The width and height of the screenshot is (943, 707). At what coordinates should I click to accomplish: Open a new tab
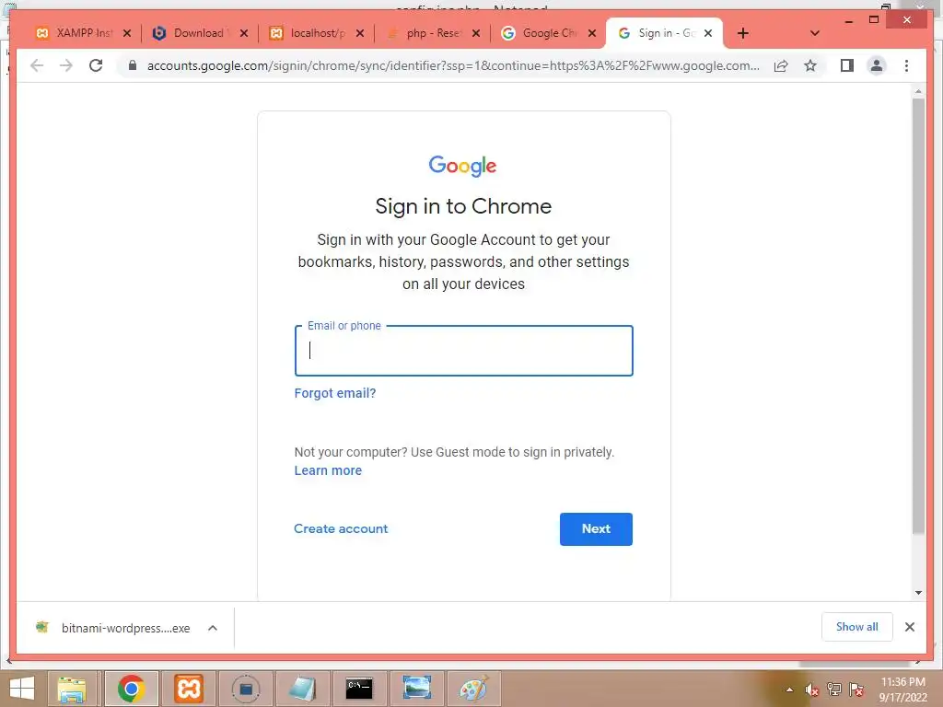pyautogui.click(x=743, y=33)
